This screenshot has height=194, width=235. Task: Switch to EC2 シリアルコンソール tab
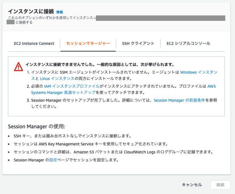pyautogui.click(x=188, y=43)
